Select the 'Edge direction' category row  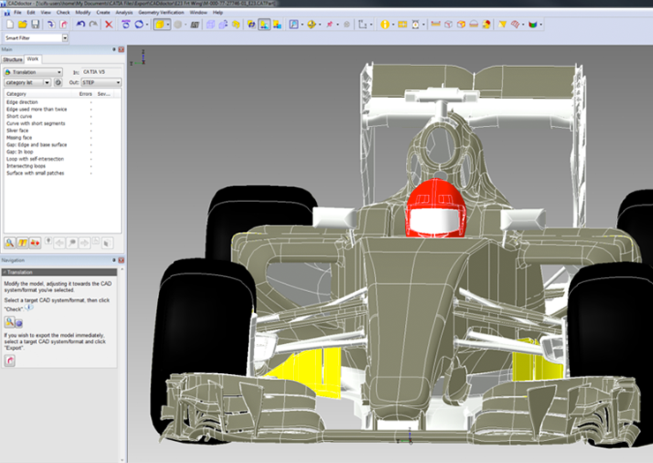(62, 102)
